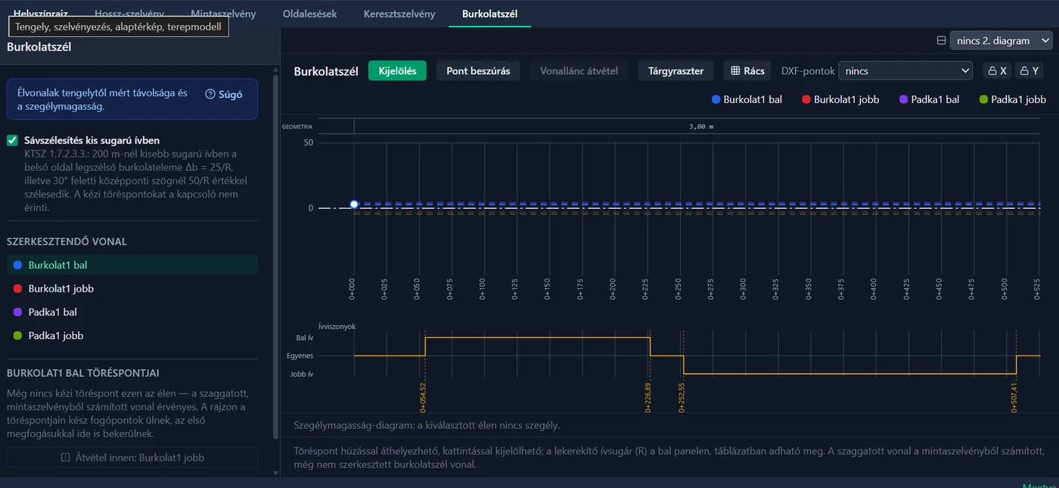Open the DXF-pontok nincs dropdown
Viewport: 1059px width, 488px height.
coord(905,71)
